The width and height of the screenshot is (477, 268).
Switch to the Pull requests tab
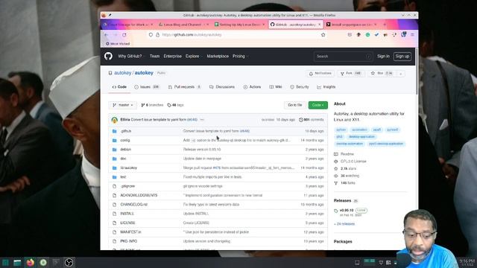click(185, 87)
